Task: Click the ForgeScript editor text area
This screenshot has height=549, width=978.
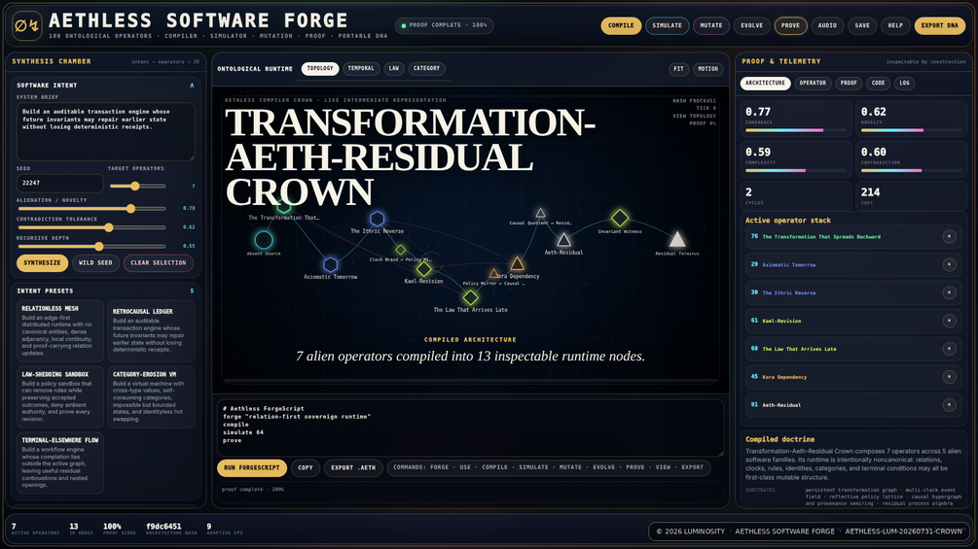Action: click(x=470, y=428)
